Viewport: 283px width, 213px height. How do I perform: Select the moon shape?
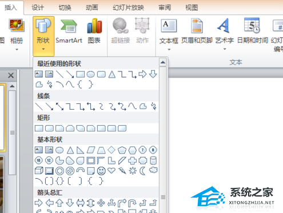coord(142,171)
